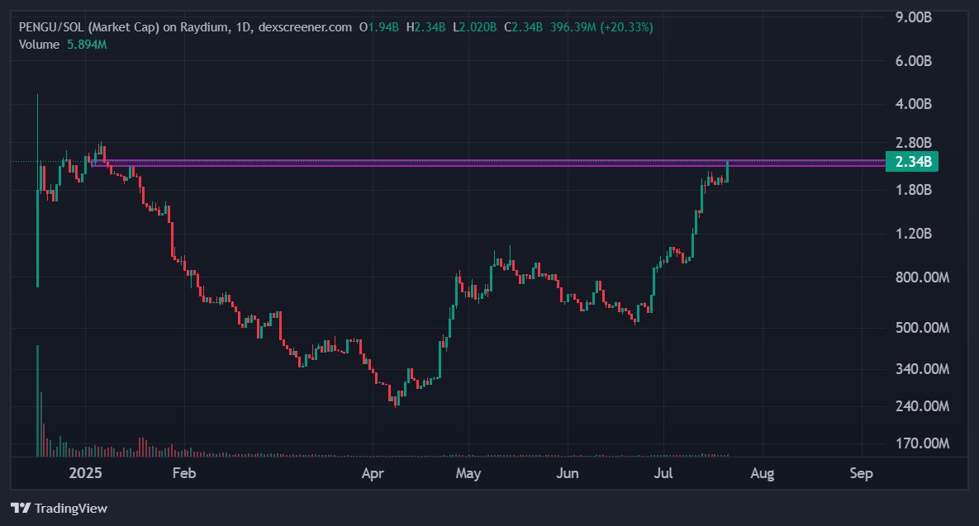Click the 500.00M price axis label
This screenshot has width=979, height=526.
click(x=922, y=328)
